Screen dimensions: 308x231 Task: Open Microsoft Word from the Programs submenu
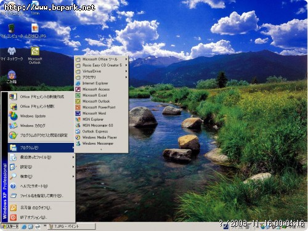101,113
